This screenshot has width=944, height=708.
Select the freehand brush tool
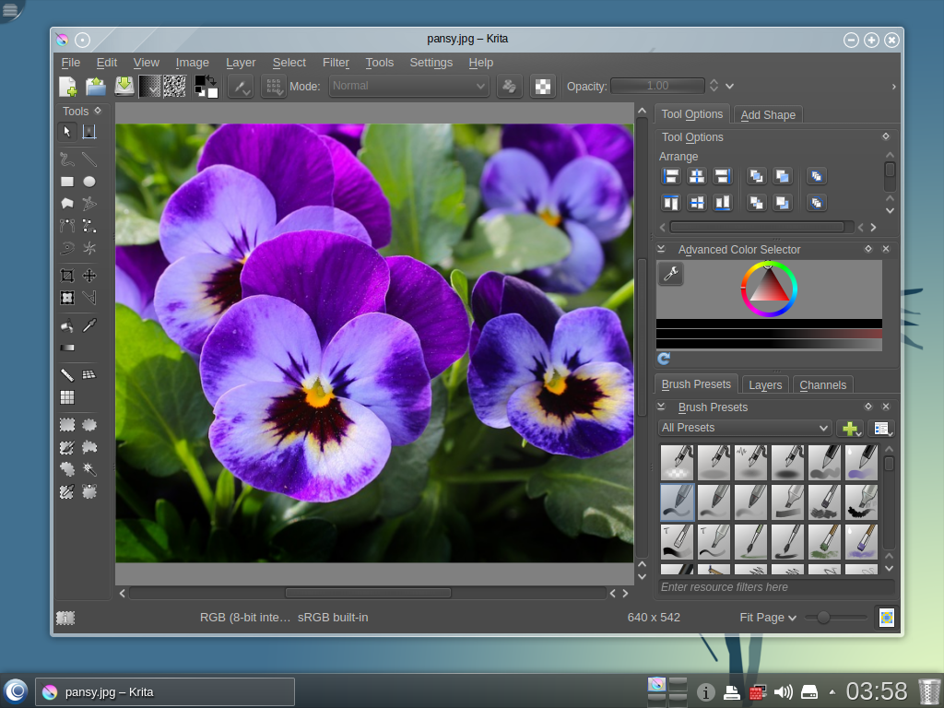66,159
